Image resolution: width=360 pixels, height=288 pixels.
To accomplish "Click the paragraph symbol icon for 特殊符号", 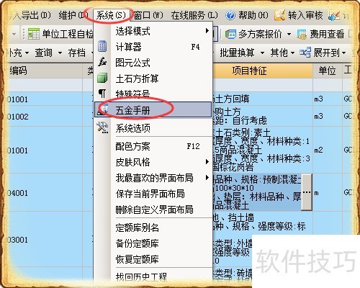I will 102,94.
